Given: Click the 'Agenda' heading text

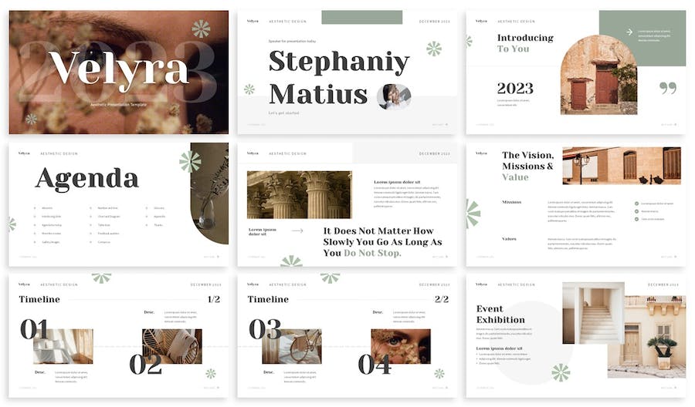Looking at the screenshot, I should (86, 179).
